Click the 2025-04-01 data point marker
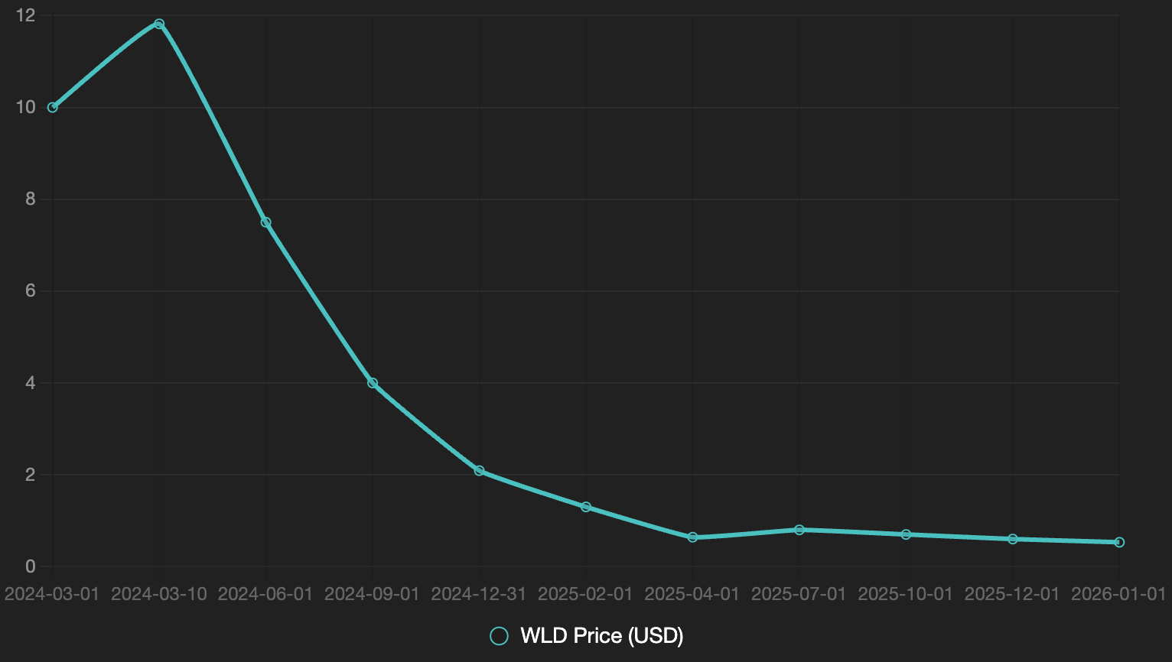The width and height of the screenshot is (1172, 662). [693, 537]
